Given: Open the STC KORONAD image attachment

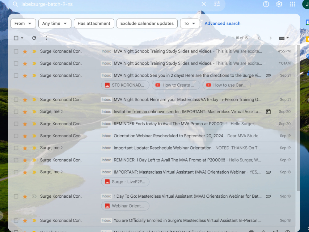Looking at the screenshot, I should (125, 85).
